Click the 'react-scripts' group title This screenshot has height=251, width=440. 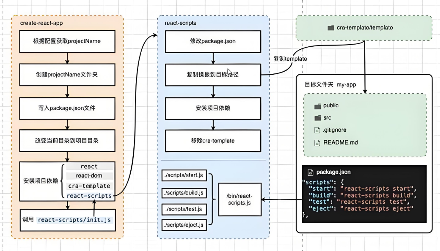[x=180, y=23]
